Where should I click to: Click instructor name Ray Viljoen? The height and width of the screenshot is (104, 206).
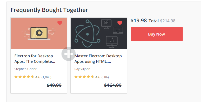(x=83, y=69)
